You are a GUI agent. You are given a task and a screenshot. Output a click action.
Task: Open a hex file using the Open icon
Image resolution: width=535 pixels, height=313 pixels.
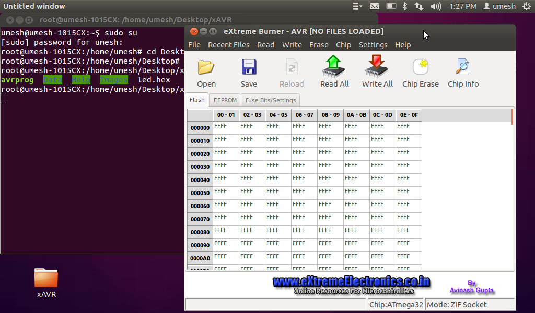(206, 72)
